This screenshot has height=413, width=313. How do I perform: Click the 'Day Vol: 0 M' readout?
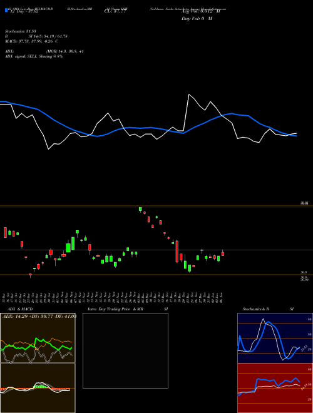point(197,19)
